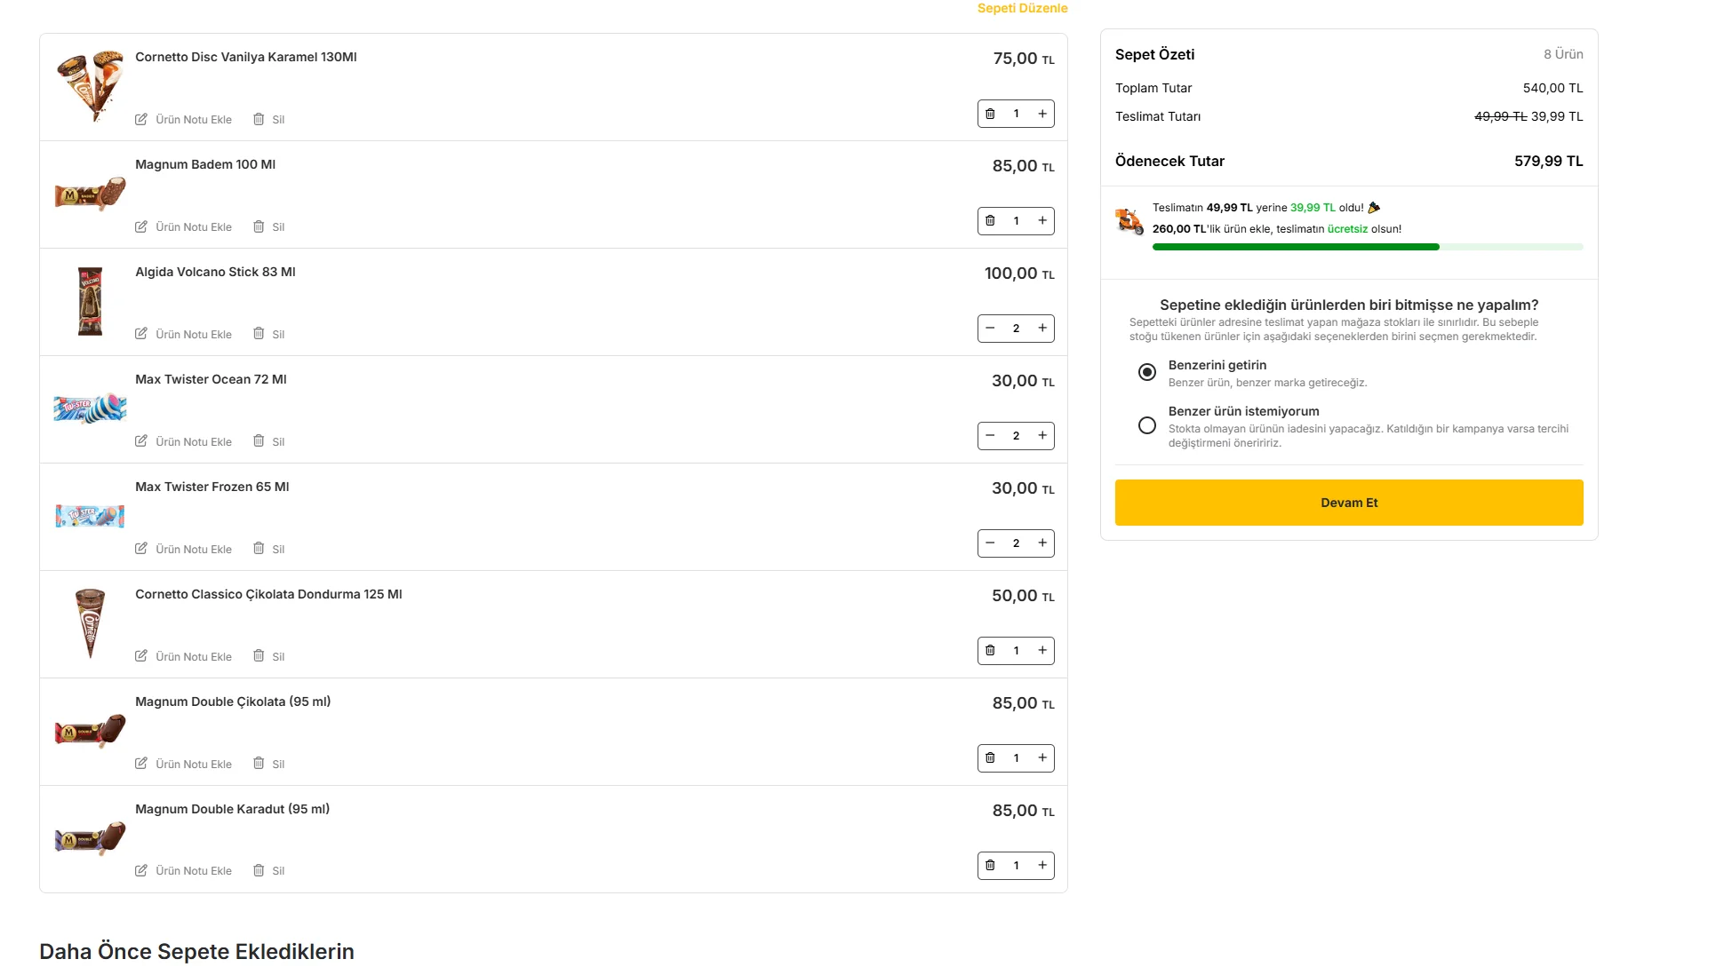This screenshot has width=1724, height=975.
Task: Select 'Benzer ürün istemiyorum' radio option
Action: point(1147,425)
